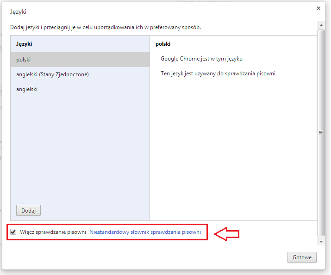Click the Języki dialog title
Viewport: 331px width, 275px height.
pyautogui.click(x=18, y=11)
